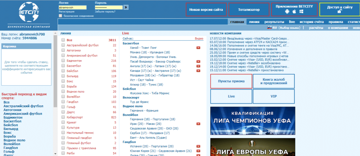
Task: Check the Регби checkbox
Action: [63, 153]
